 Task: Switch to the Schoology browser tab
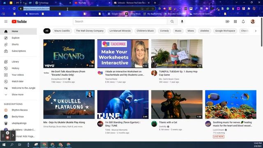pyautogui.click(x=53, y=3)
